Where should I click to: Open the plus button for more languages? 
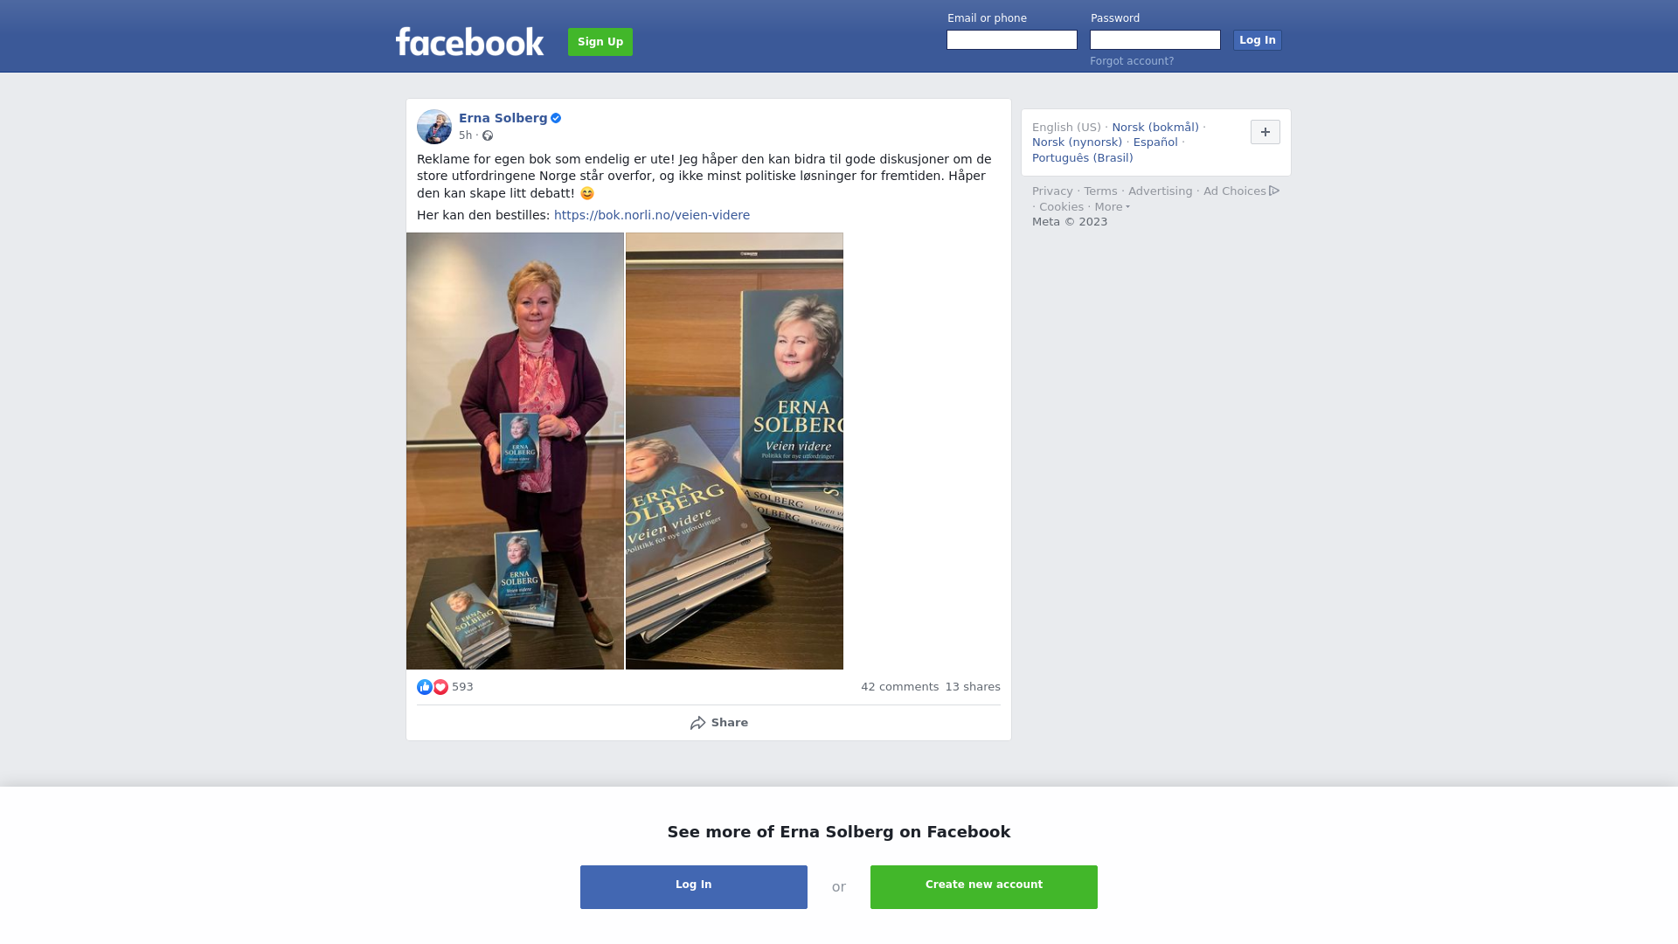tap(1265, 132)
